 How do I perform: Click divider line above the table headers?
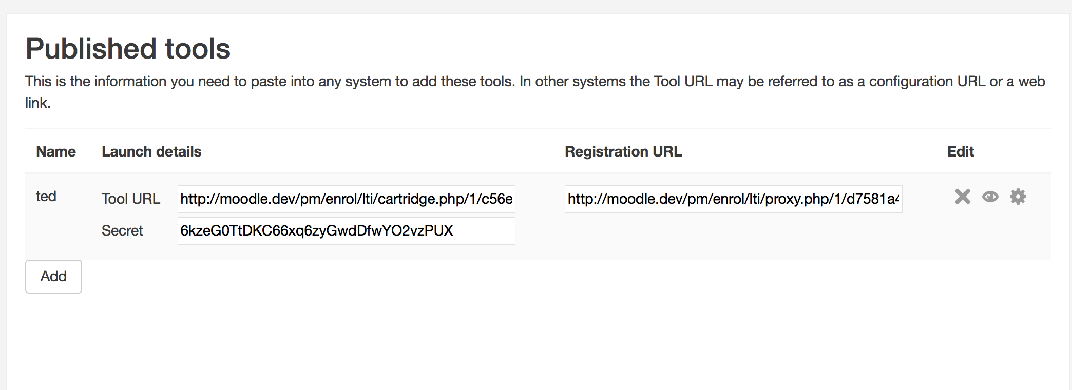(x=538, y=129)
